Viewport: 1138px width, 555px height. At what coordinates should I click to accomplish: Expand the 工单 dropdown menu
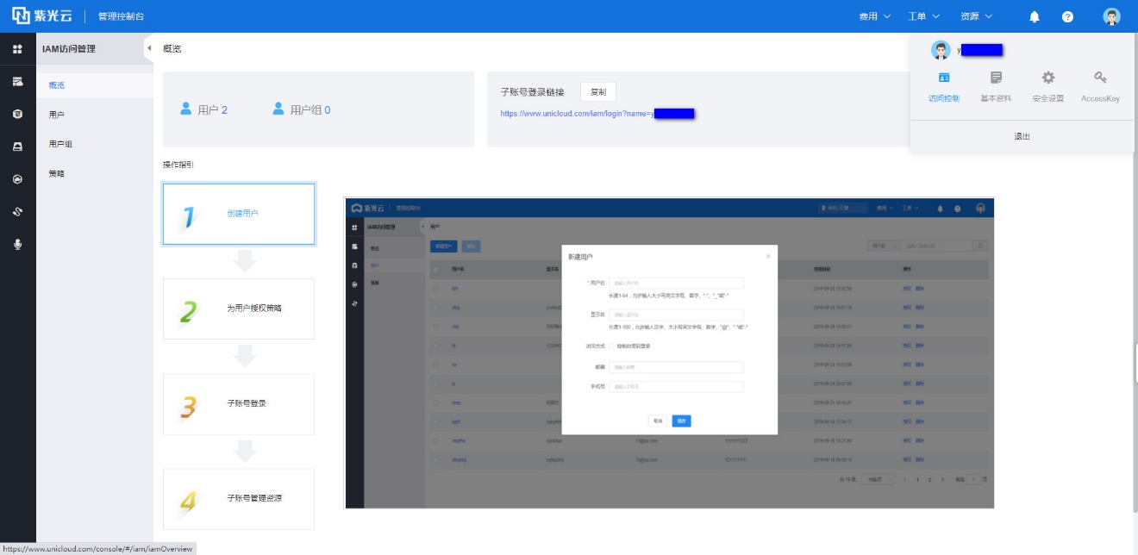coord(923,16)
